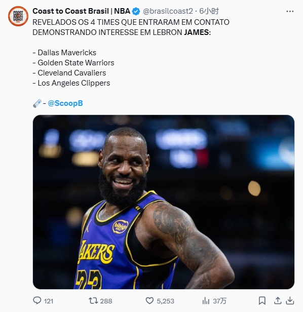
Task: Click the reply comment bubble icon
Action: pyautogui.click(x=37, y=300)
